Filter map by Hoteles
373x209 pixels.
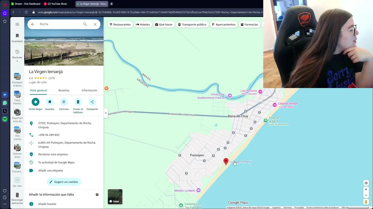(x=143, y=24)
